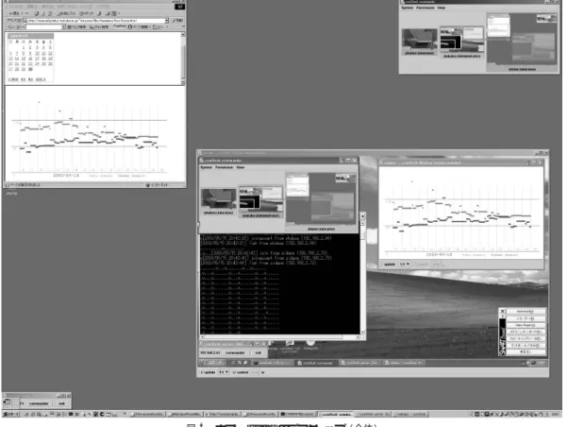Close the SMART Board floating tools panel
The height and width of the screenshot is (427, 568).
click(x=503, y=311)
